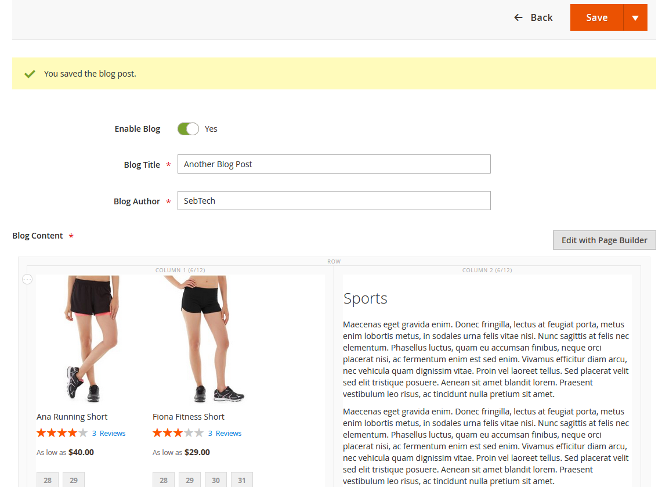Screen dimensions: 662x487
Task: Select size 28 for Ana Running Short
Action: click(48, 480)
